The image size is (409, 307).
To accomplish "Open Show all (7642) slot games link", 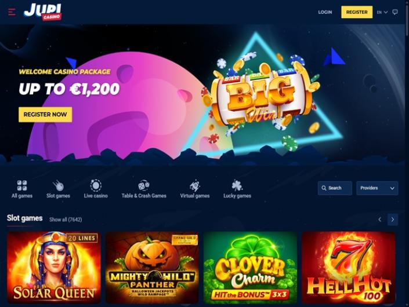I will pos(66,220).
